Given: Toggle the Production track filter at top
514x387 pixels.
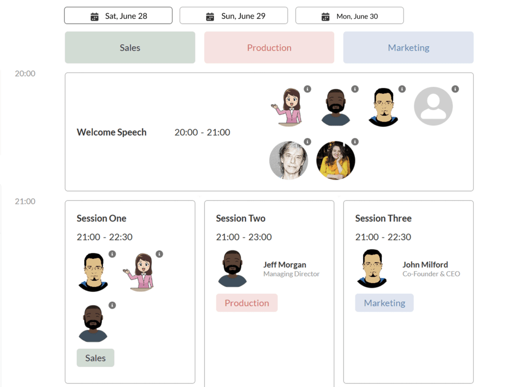Looking at the screenshot, I should click(x=269, y=48).
